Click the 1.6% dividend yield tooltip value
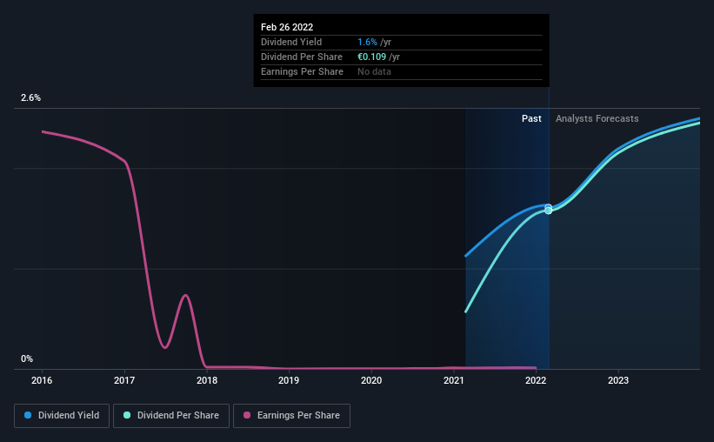714x442 pixels. click(x=367, y=42)
